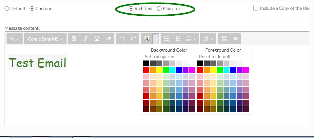
Task: Pick magenta in Foreground Color palette
Action: click(246, 70)
